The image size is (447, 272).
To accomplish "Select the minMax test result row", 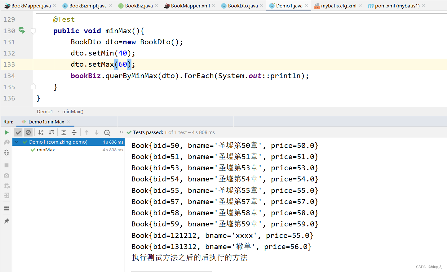I will (x=69, y=150).
